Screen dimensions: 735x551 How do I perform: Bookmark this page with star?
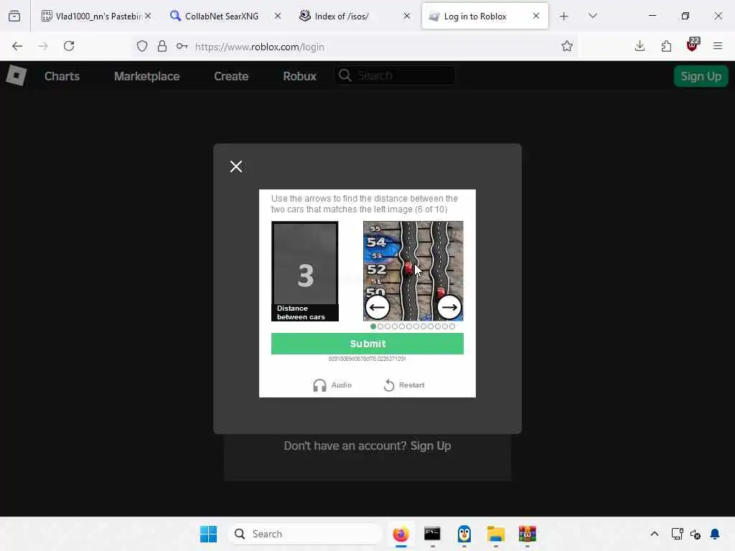(567, 46)
